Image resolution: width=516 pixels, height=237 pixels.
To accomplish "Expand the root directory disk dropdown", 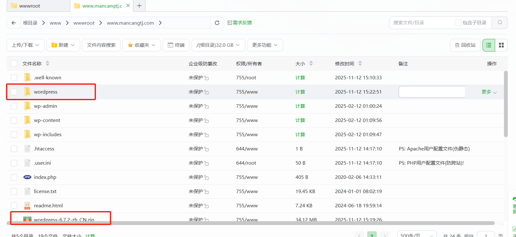I will pyautogui.click(x=218, y=45).
